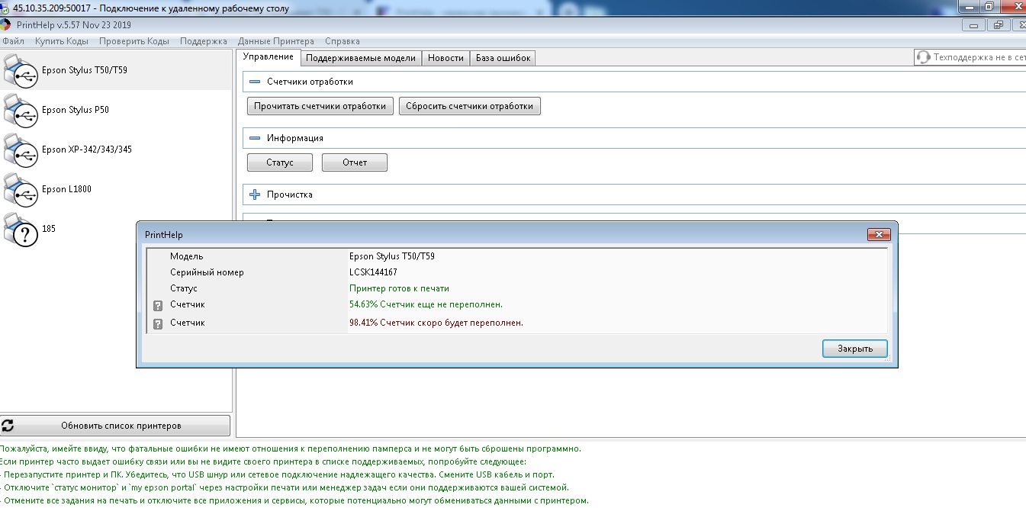Open Файл menu
This screenshot has width=1026, height=508.
tap(13, 41)
